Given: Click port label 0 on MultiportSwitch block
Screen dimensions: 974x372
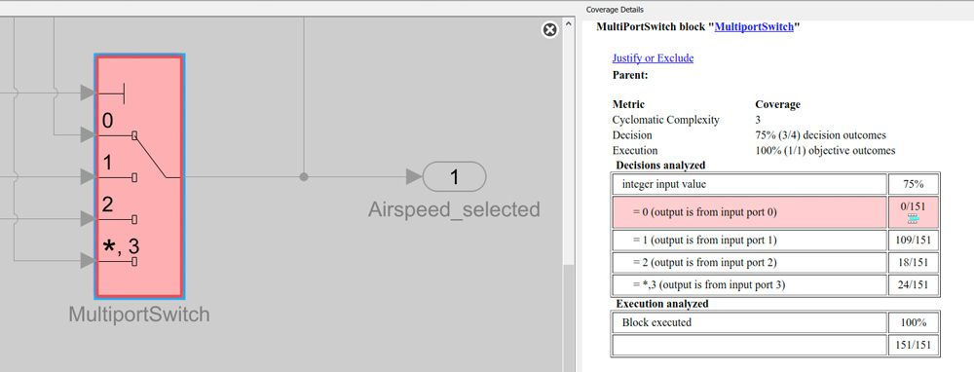Looking at the screenshot, I should pyautogui.click(x=107, y=121).
